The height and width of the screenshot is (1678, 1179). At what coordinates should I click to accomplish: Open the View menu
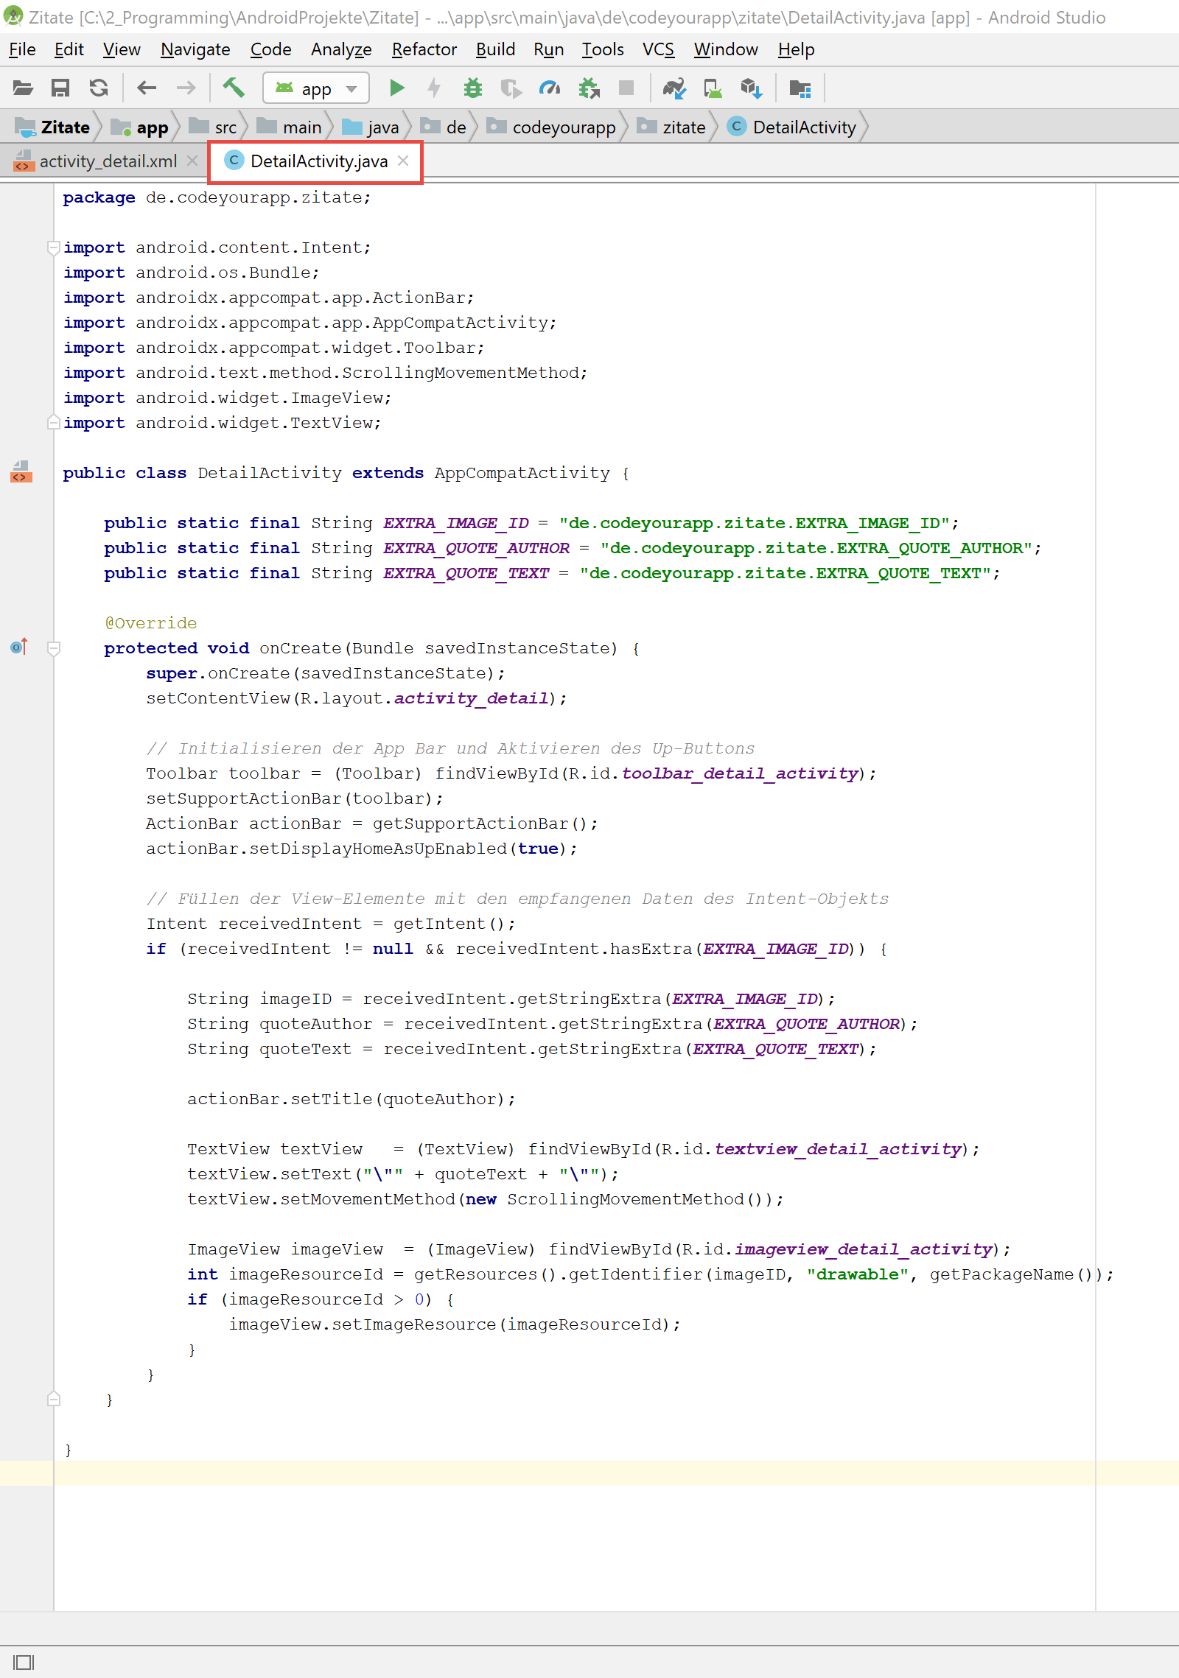pyautogui.click(x=122, y=49)
